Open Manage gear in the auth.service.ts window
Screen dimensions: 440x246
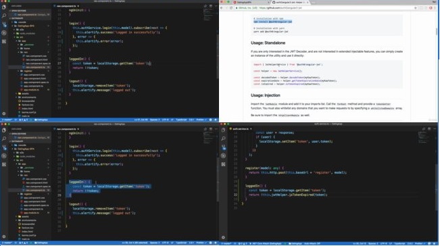point(223,237)
